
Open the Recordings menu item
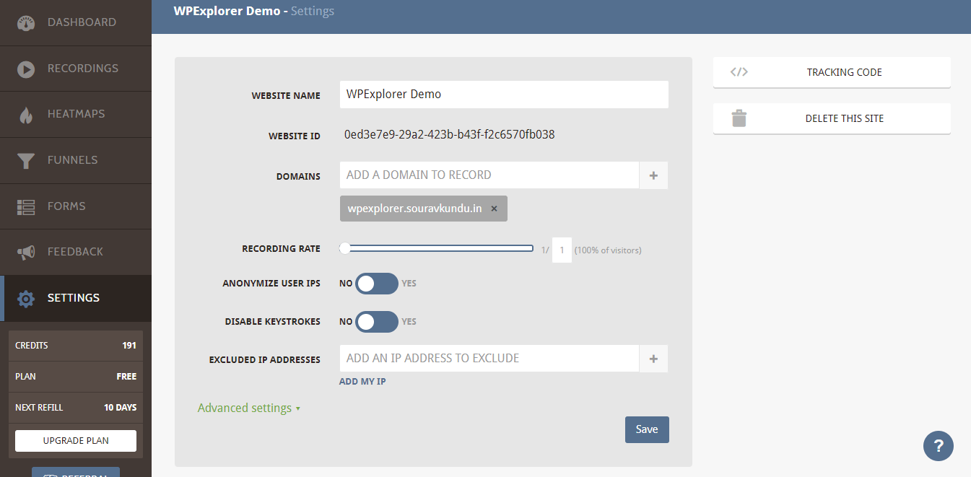click(76, 69)
